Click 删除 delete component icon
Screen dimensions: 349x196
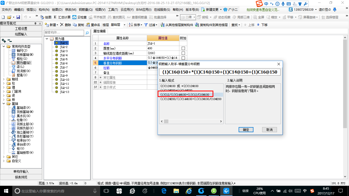coord(66,25)
